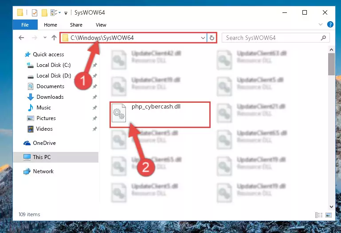Click pin icon next to Music
Screen dimensions: 341x233
[x=94, y=108]
